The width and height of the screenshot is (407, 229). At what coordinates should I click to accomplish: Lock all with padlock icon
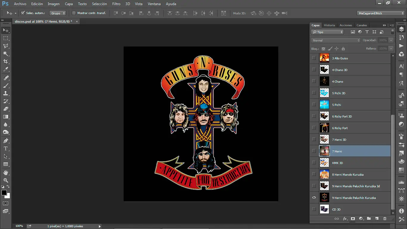tap(343, 49)
